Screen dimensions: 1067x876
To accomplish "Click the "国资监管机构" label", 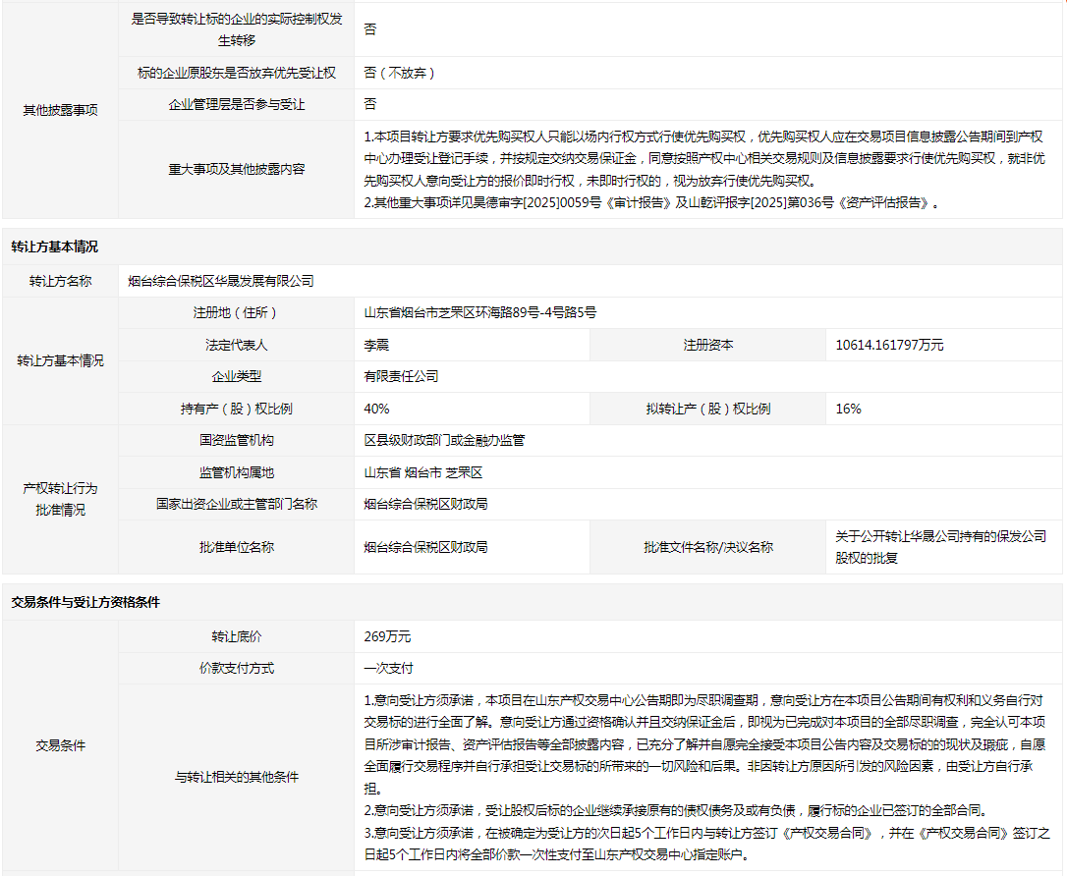I will click(236, 440).
